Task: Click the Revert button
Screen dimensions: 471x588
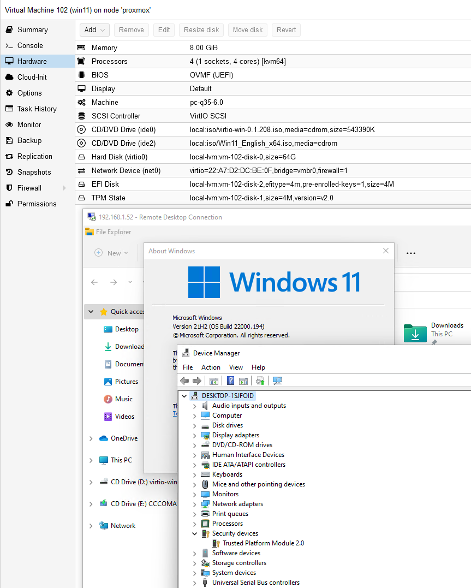Action: (x=286, y=30)
